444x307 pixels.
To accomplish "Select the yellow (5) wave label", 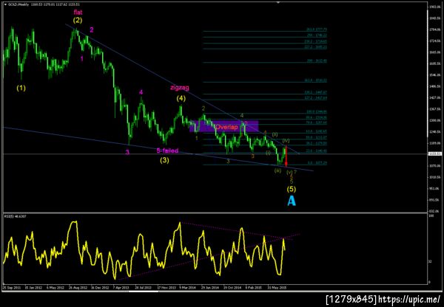I will (x=292, y=188).
